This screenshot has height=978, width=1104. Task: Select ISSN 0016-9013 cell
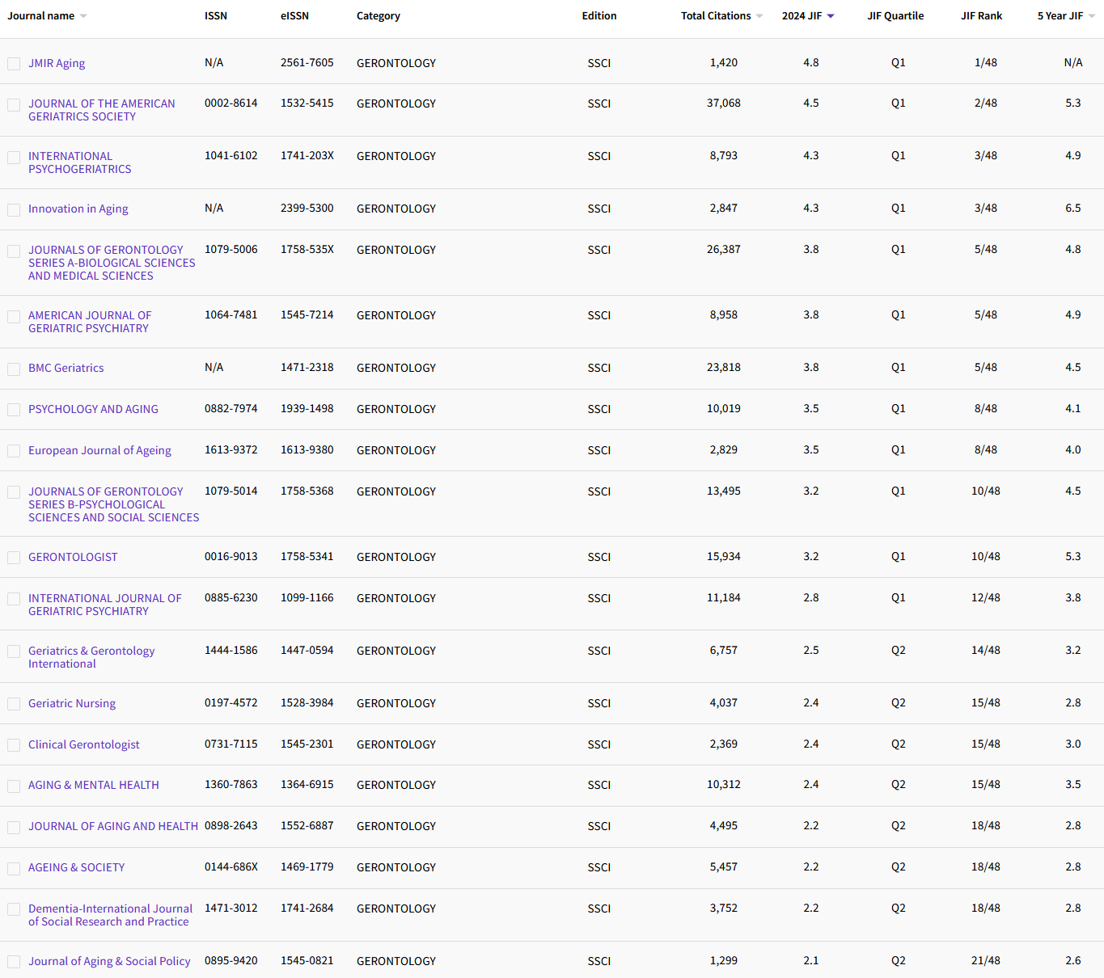click(x=231, y=557)
